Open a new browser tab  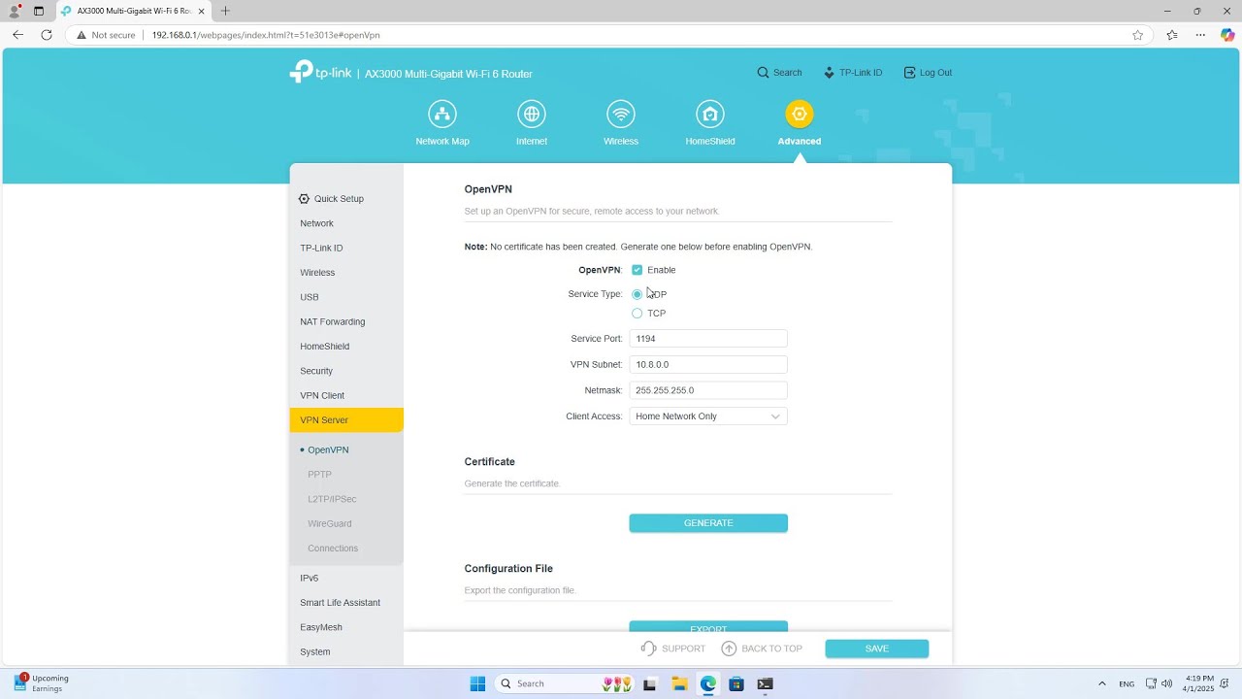(x=225, y=11)
